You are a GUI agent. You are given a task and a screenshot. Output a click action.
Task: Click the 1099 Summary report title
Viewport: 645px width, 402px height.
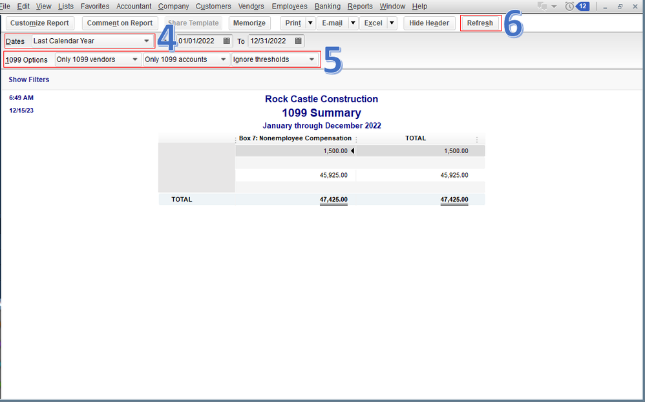pos(321,112)
